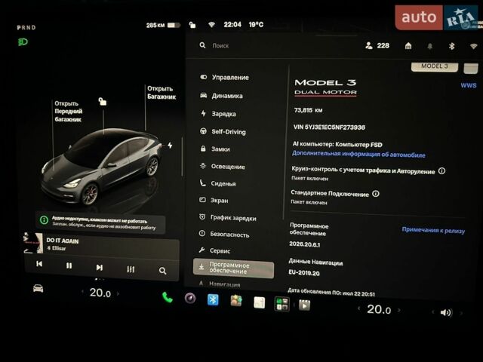This screenshot has width=483, height=362.
Task: Open Экран settings
Action: (x=214, y=201)
